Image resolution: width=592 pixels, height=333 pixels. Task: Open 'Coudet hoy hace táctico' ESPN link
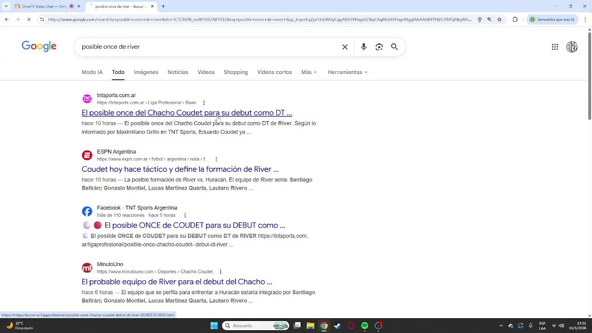tap(180, 169)
